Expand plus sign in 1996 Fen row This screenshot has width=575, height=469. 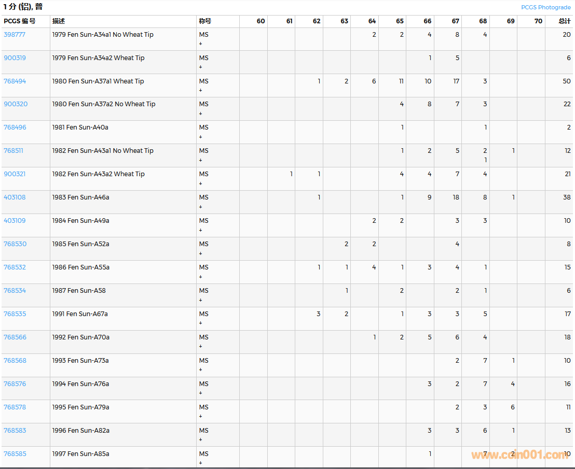coord(201,440)
